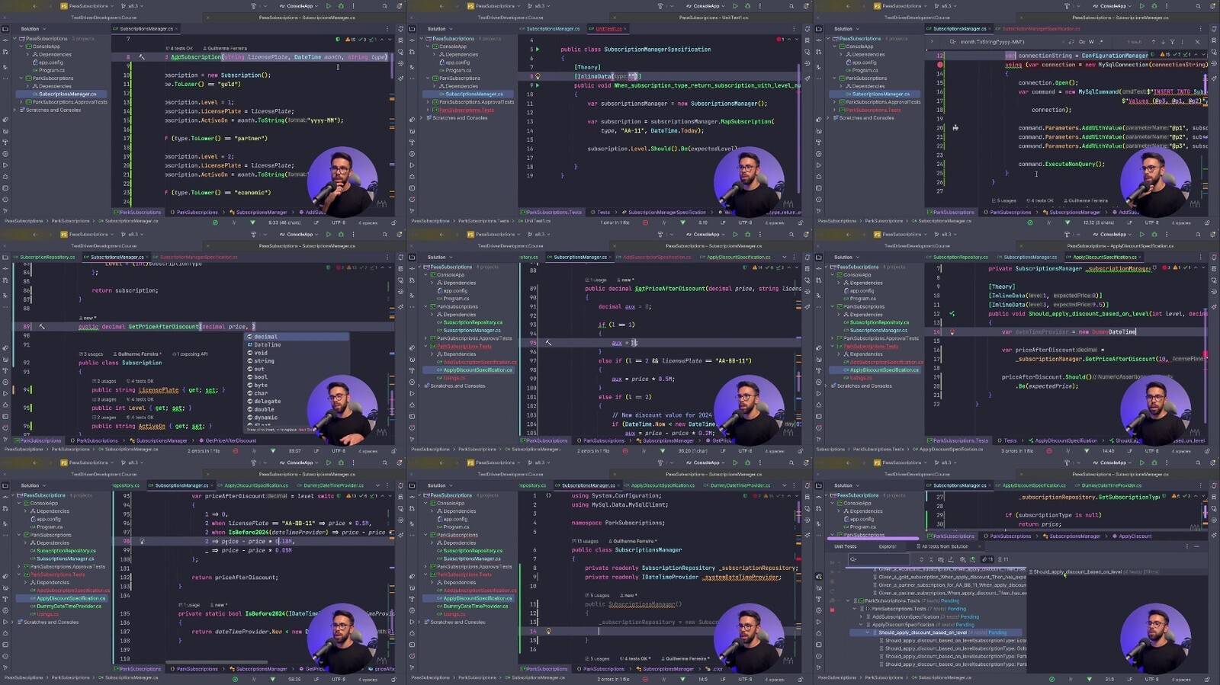Open Explorer tool window icon in AddSubscription frame
This screenshot has width=1220, height=685.
5,29
